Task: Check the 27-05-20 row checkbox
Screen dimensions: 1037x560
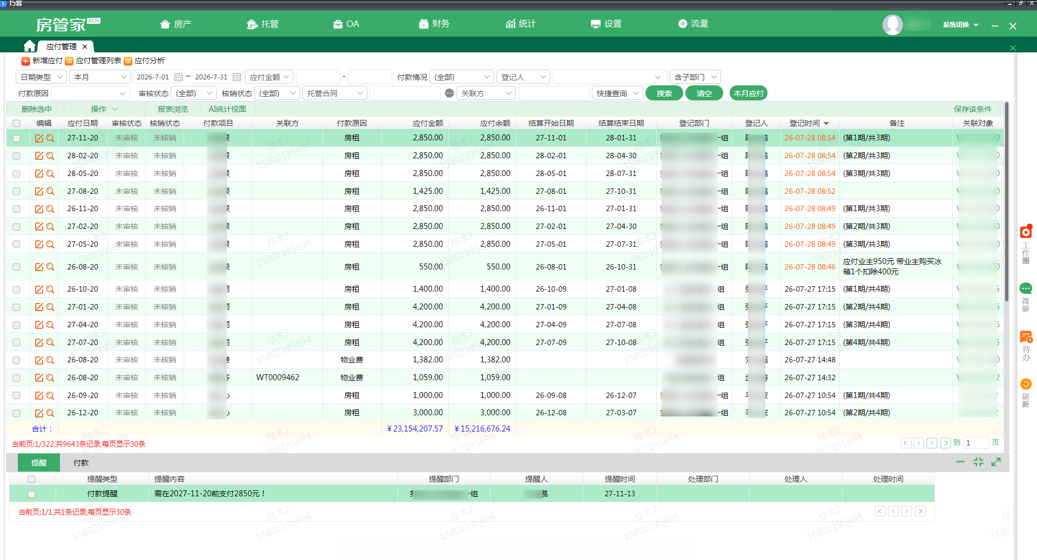Action: click(16, 245)
